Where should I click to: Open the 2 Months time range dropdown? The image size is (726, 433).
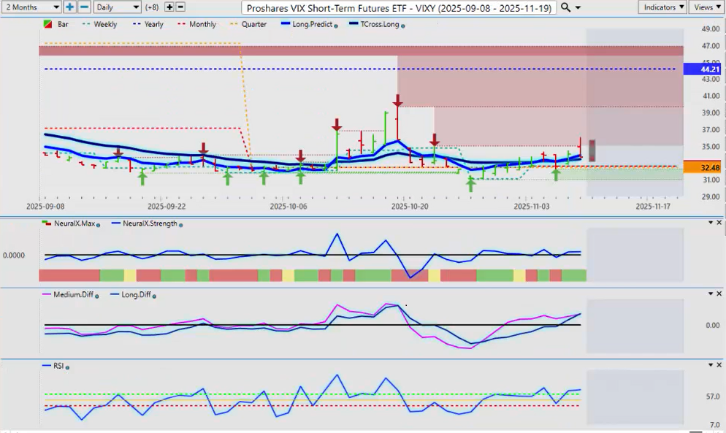(31, 7)
